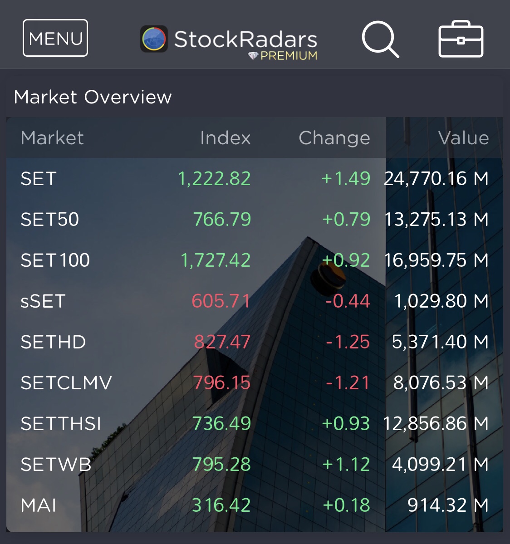Select the SET100 index row
This screenshot has height=544, width=510.
(x=255, y=260)
